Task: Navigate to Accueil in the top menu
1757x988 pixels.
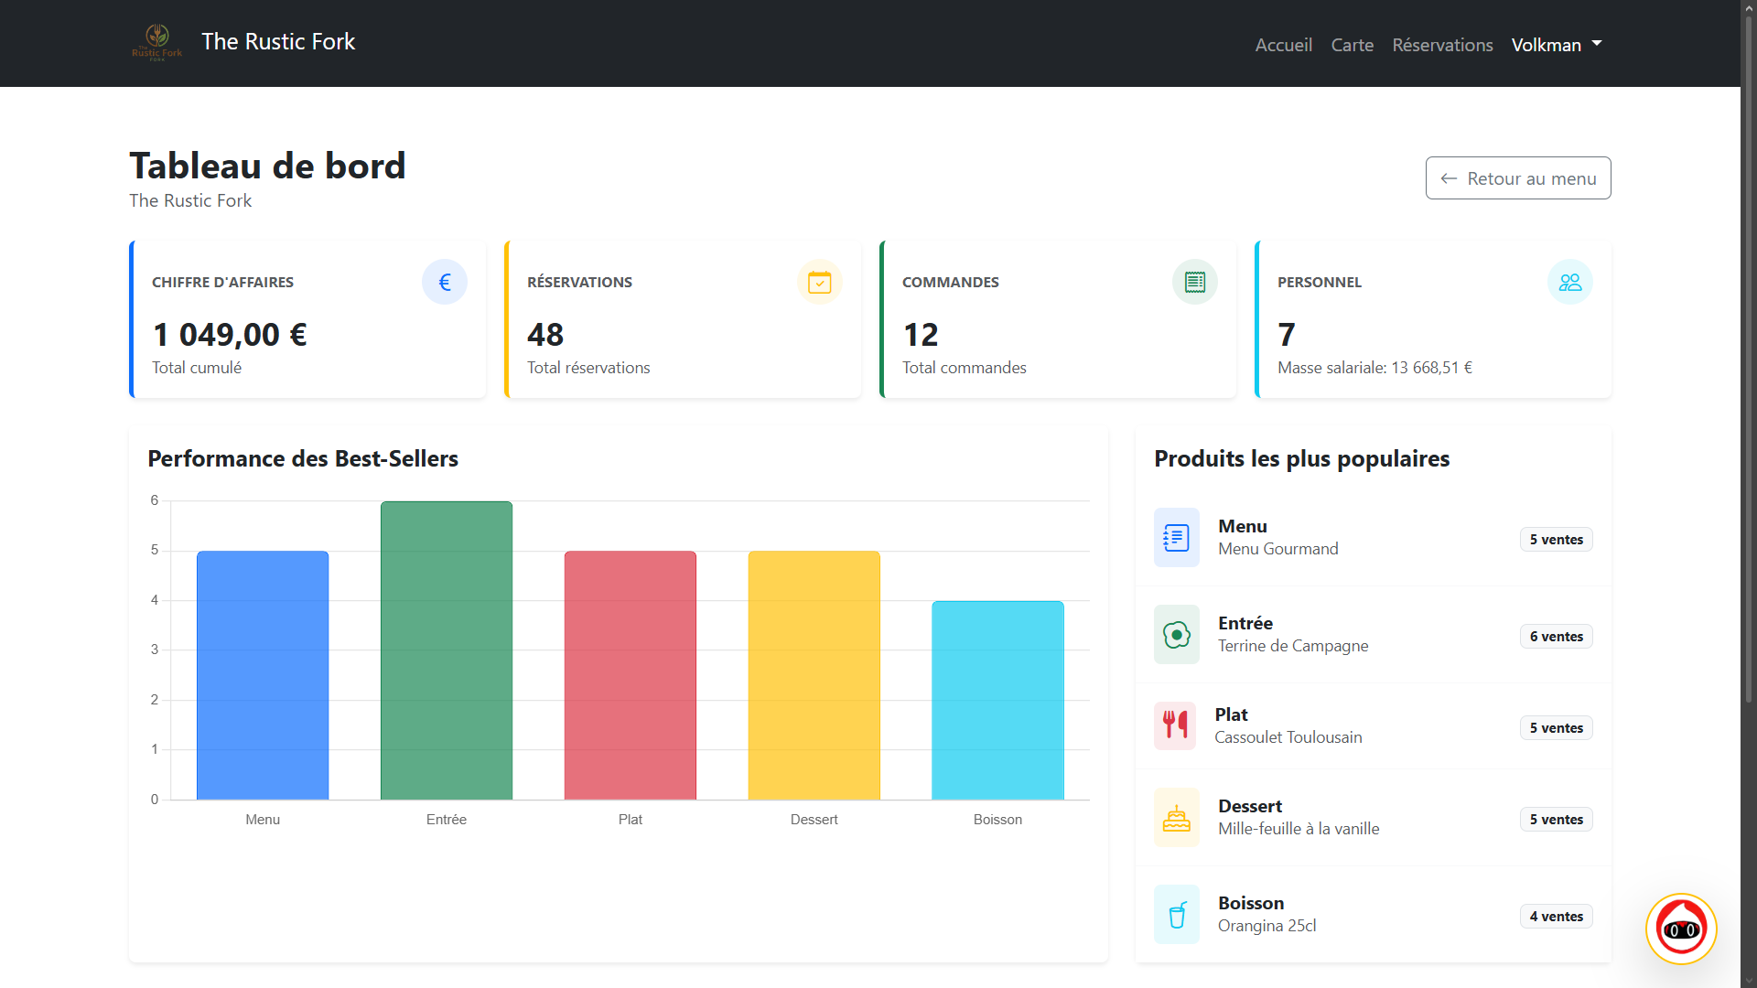Action: pos(1283,44)
